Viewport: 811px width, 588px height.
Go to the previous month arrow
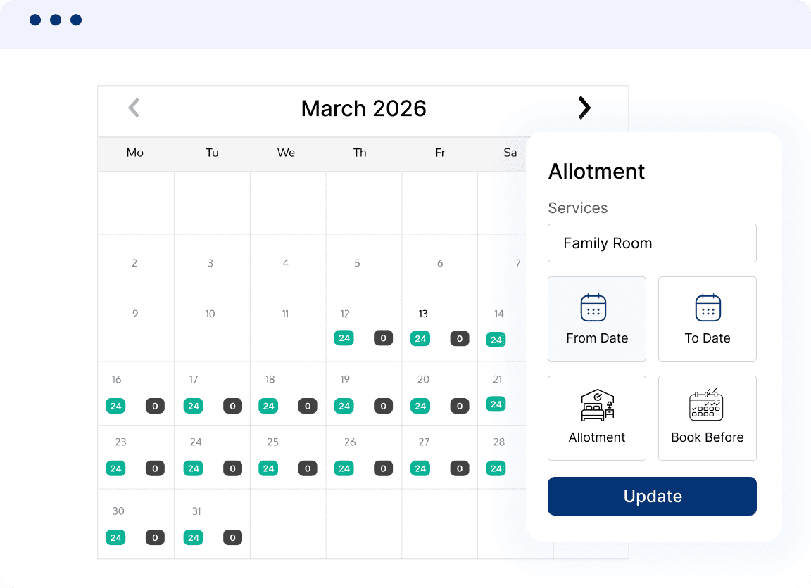134,108
